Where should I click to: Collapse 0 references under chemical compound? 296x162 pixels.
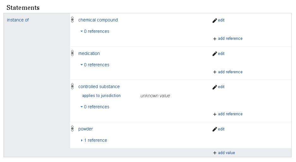tap(95, 31)
